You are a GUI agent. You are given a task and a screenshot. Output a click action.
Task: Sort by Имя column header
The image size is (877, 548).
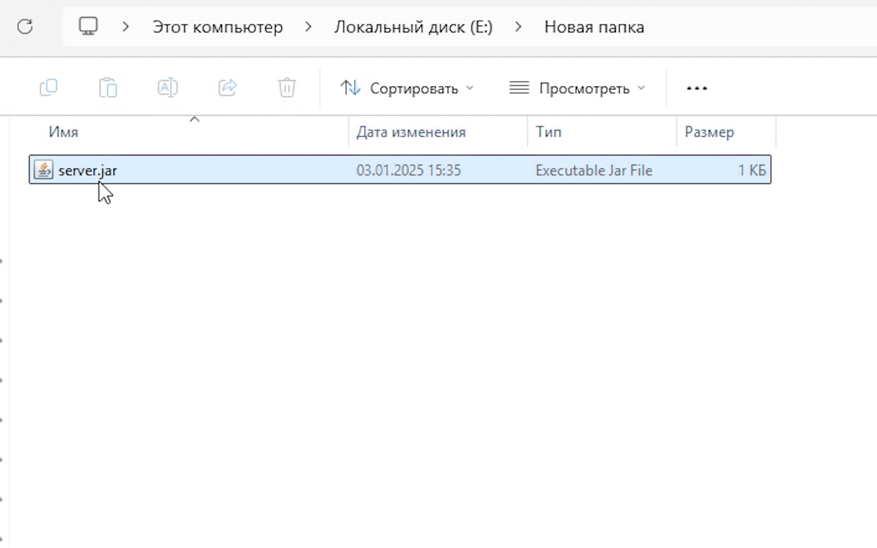pyautogui.click(x=64, y=132)
